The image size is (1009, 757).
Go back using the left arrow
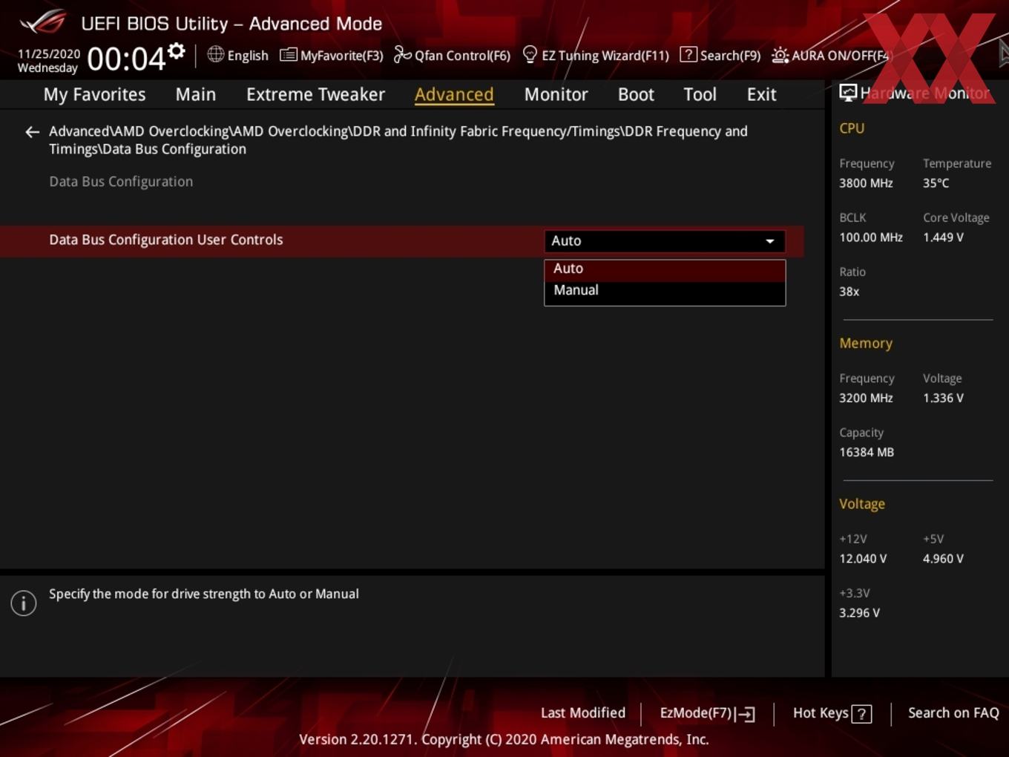[32, 132]
